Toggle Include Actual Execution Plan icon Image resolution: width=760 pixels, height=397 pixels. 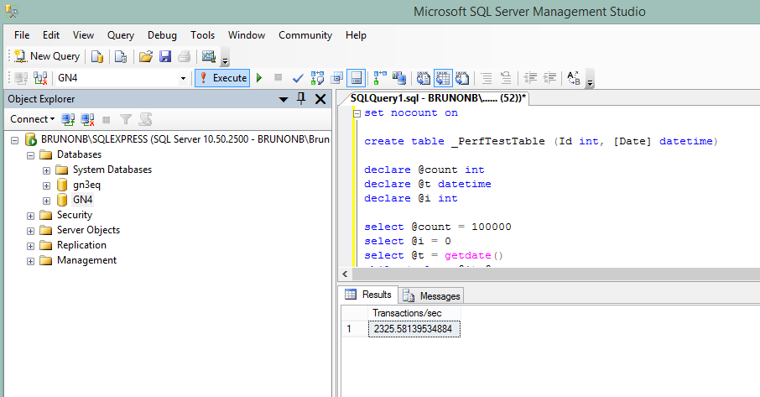381,78
